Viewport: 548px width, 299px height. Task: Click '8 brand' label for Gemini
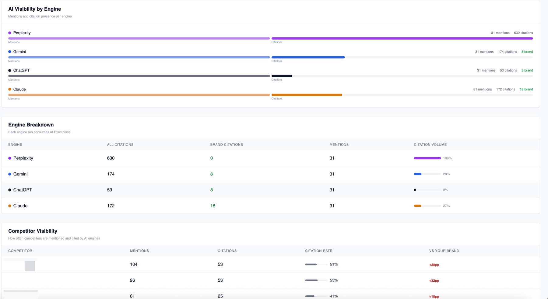[x=527, y=52]
